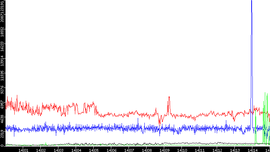Click the 0 origin label on value axis
Screen dimensions: 270x152
coord(2,146)
